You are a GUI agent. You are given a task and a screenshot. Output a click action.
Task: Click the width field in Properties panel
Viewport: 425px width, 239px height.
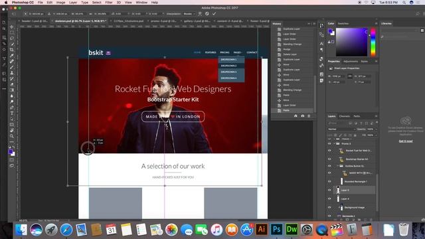point(339,76)
